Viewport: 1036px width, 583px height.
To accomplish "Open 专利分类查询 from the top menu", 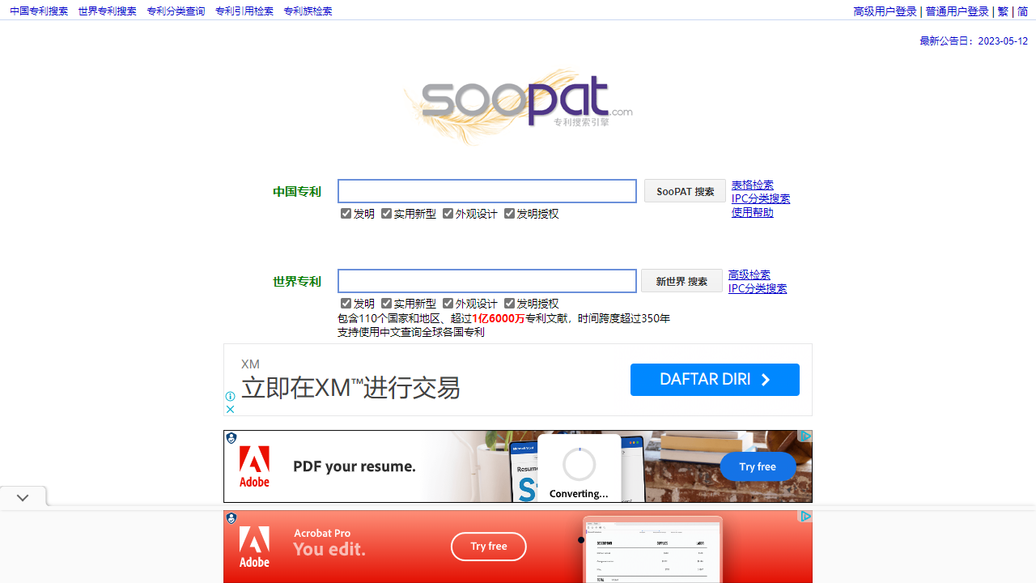I will pyautogui.click(x=175, y=11).
